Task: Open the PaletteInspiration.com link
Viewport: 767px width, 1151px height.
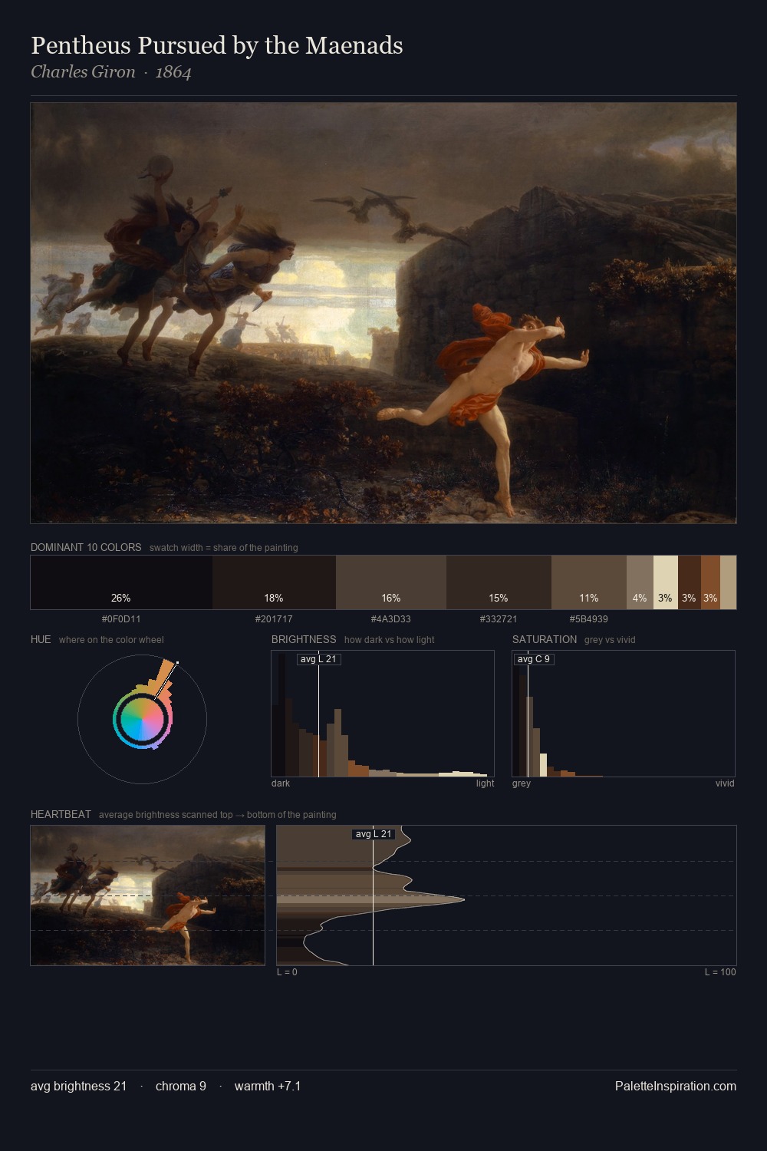Action: point(676,1086)
